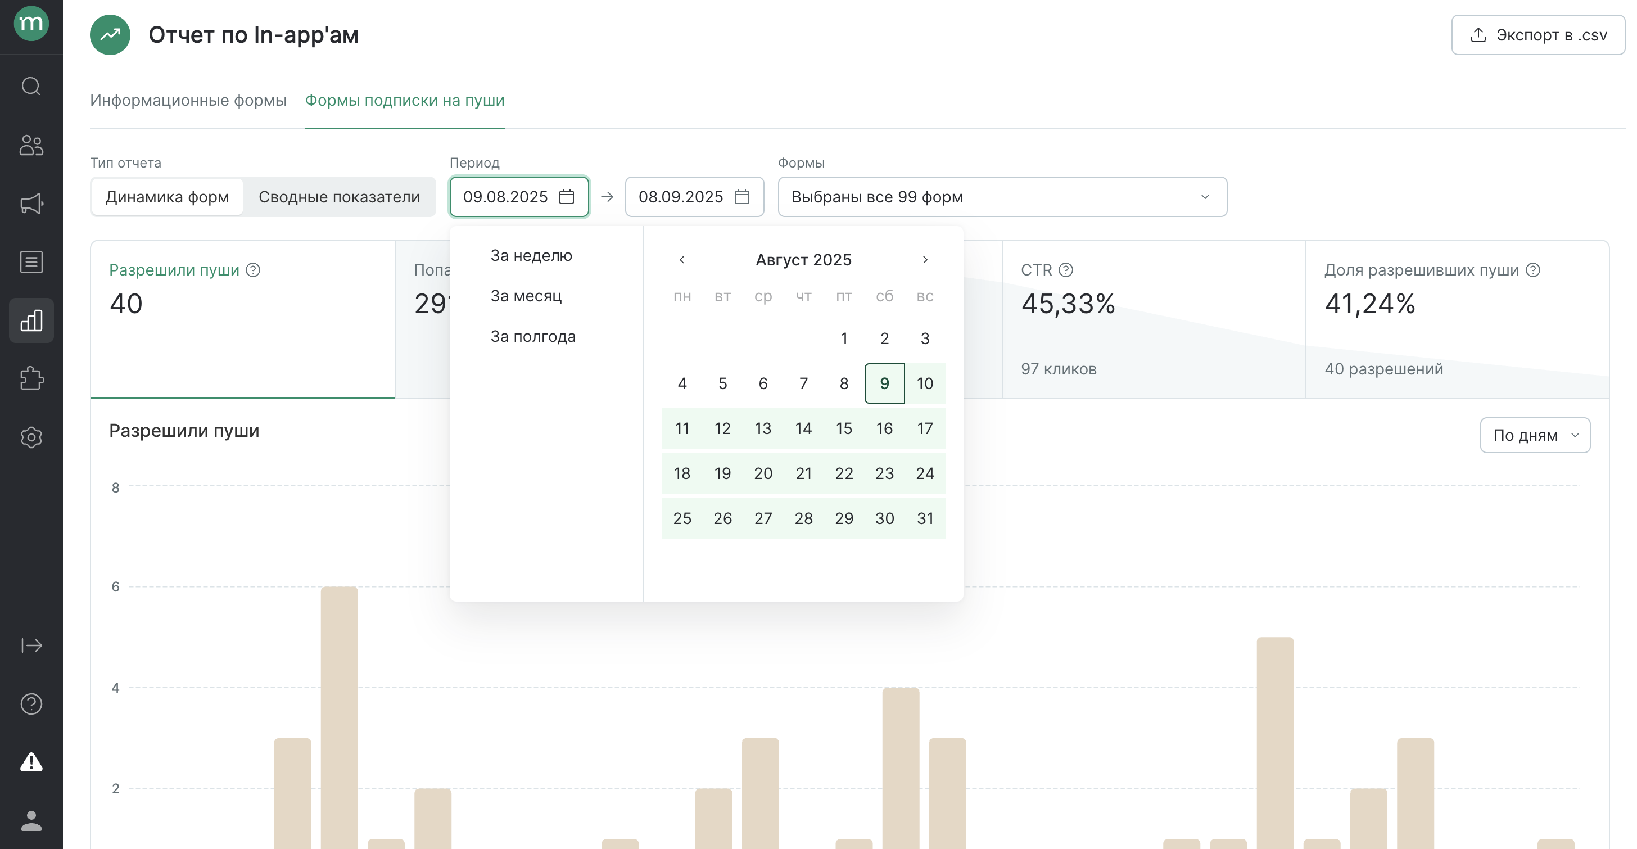
Task: Open the user profile sidebar icon
Action: tap(31, 820)
